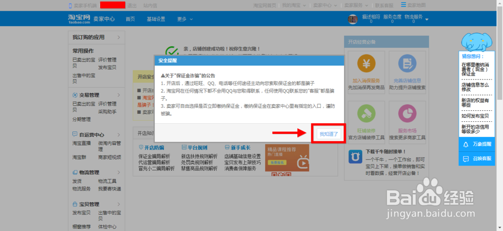Click the blue 完善店铺信息 document icon

coord(407,64)
